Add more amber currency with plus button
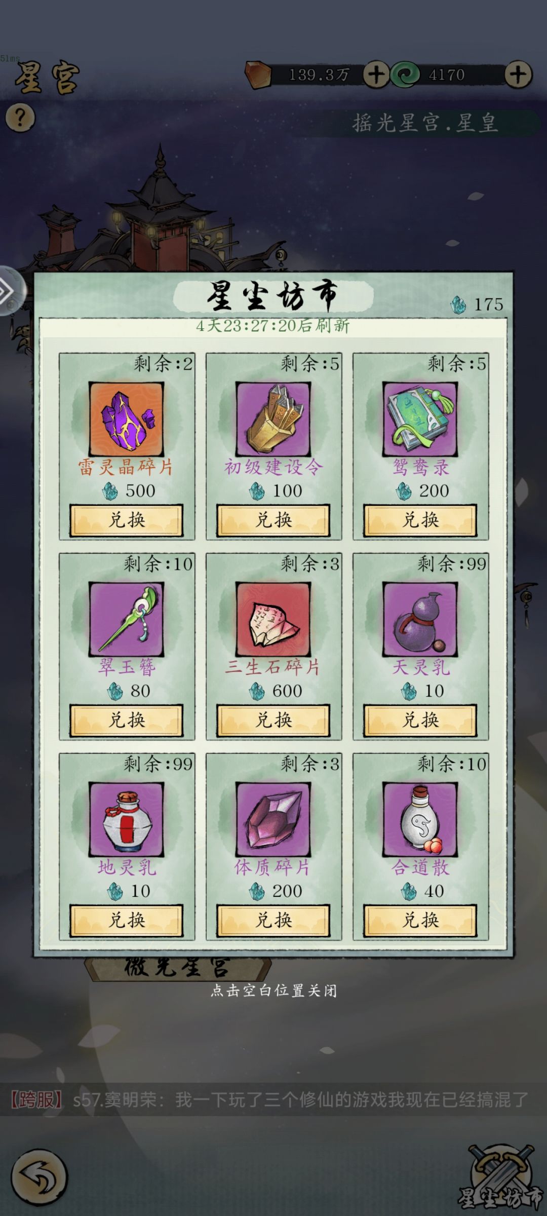Image resolution: width=547 pixels, height=1216 pixels. coord(376,75)
